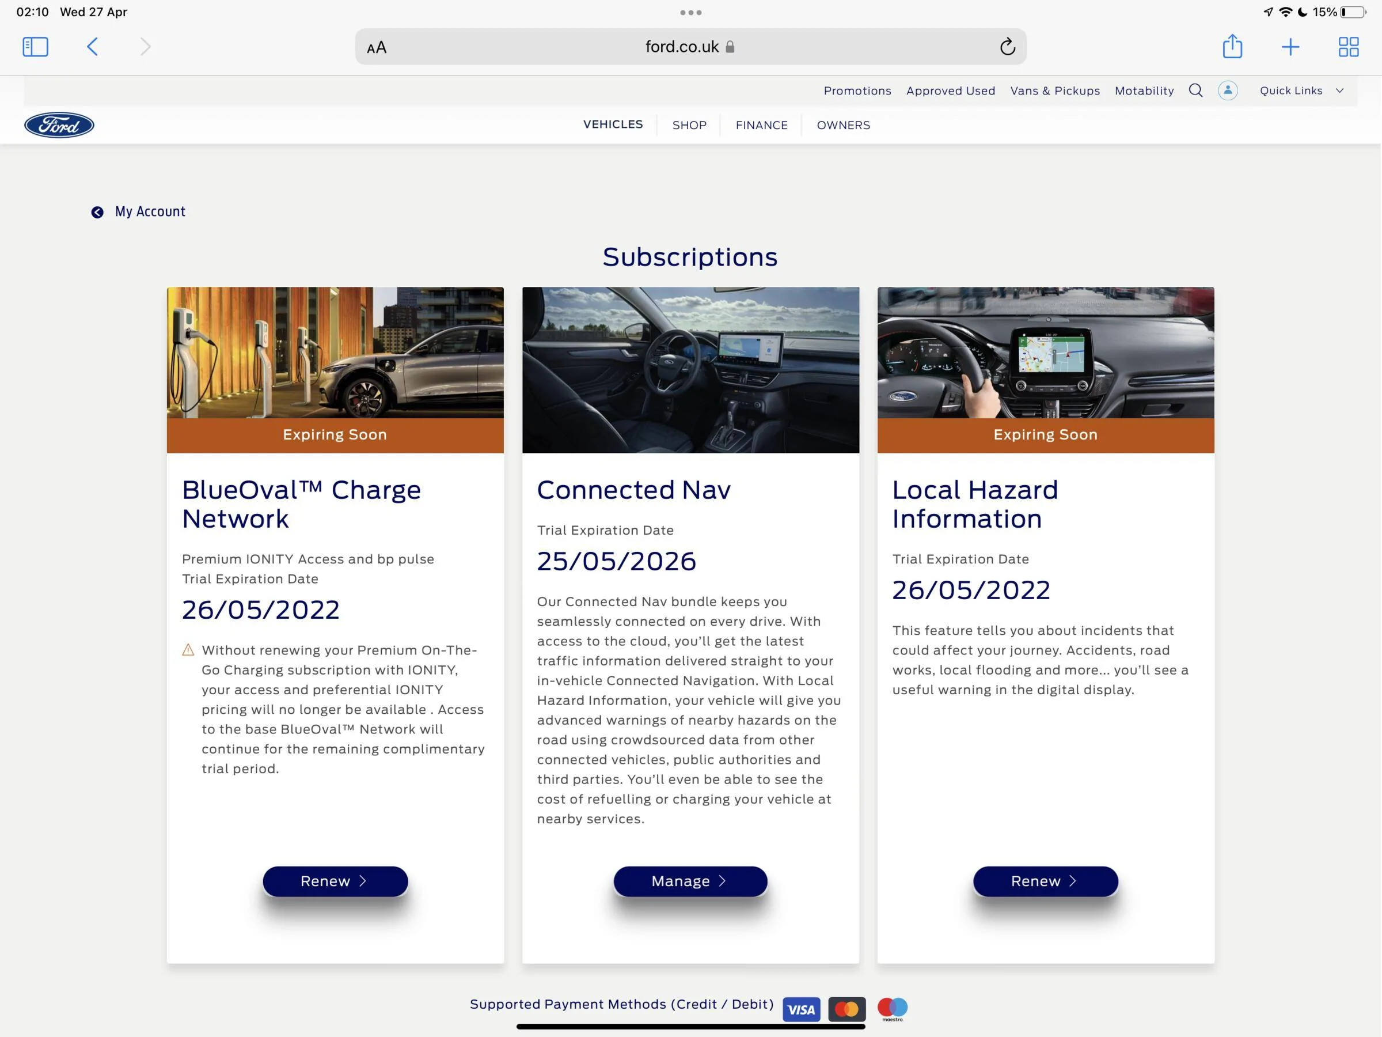Tap the Wi-Fi status icon
Screen dimensions: 1382x1037
(x=1285, y=12)
